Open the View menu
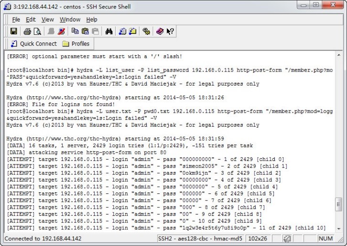Screen dimensions: 347x246 pos(48,20)
